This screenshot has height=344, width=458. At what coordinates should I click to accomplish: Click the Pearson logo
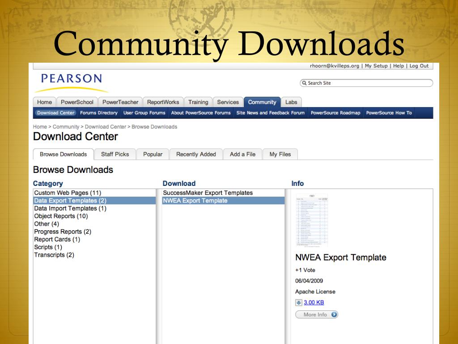[71, 82]
